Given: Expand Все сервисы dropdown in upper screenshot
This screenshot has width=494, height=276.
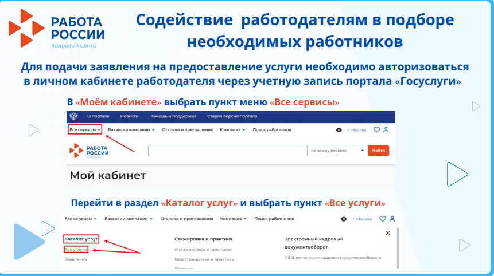Looking at the screenshot, I should tap(85, 130).
